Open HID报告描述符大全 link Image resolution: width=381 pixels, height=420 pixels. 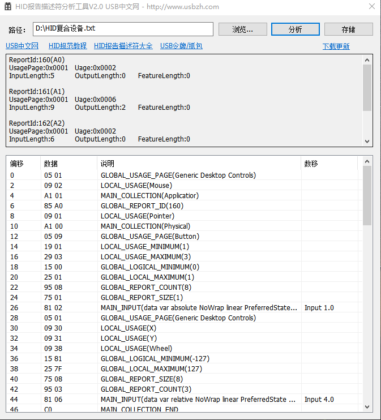pos(123,46)
